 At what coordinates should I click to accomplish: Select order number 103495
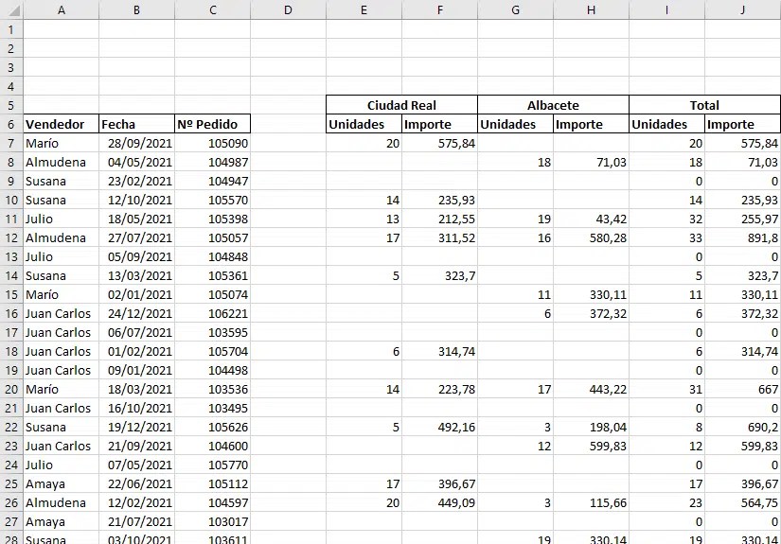(213, 408)
